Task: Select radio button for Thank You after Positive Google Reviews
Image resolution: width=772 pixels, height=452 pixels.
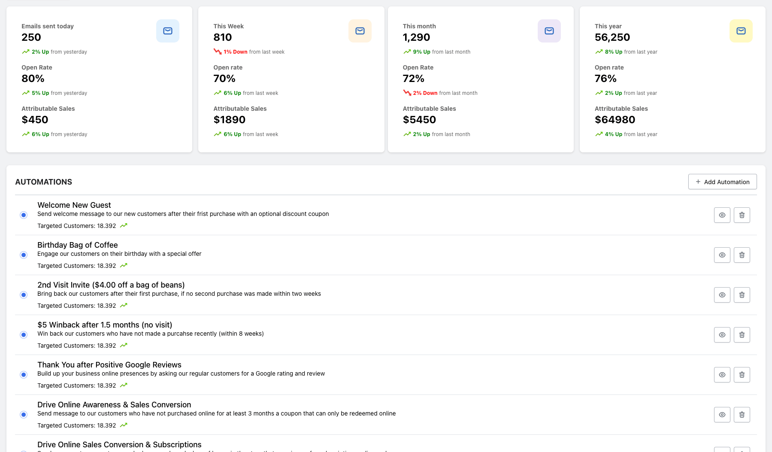Action: click(x=24, y=375)
